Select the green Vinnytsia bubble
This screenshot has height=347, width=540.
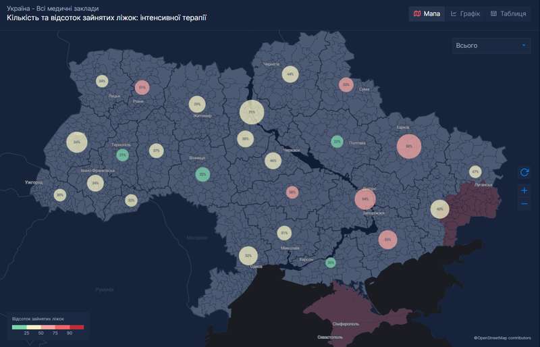click(x=202, y=174)
